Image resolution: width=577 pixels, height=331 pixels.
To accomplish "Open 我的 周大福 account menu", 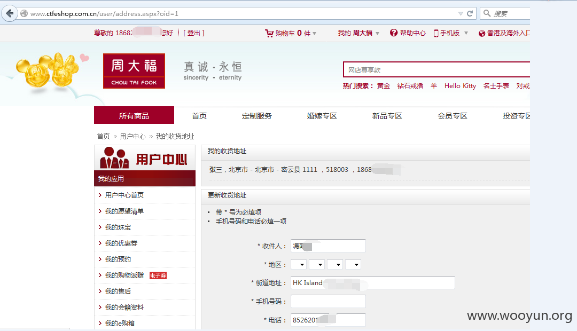I will [355, 33].
